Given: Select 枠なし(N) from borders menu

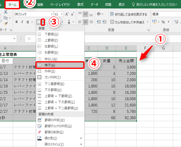Looking at the screenshot, I should (60, 59).
